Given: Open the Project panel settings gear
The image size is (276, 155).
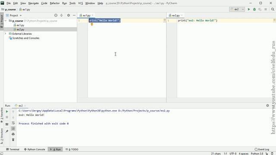Looking at the screenshot, I should point(69,15).
